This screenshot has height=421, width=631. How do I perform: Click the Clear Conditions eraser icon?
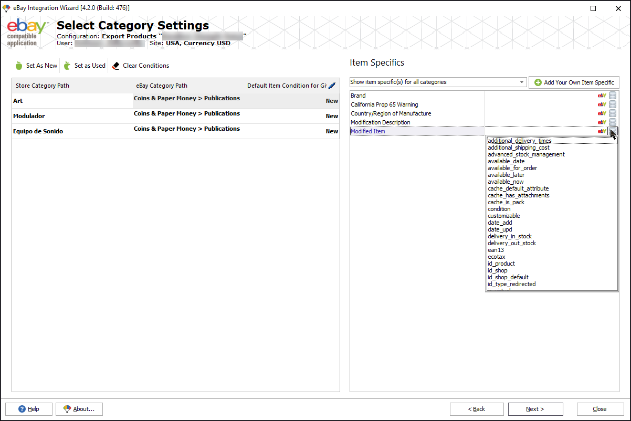[x=116, y=66]
